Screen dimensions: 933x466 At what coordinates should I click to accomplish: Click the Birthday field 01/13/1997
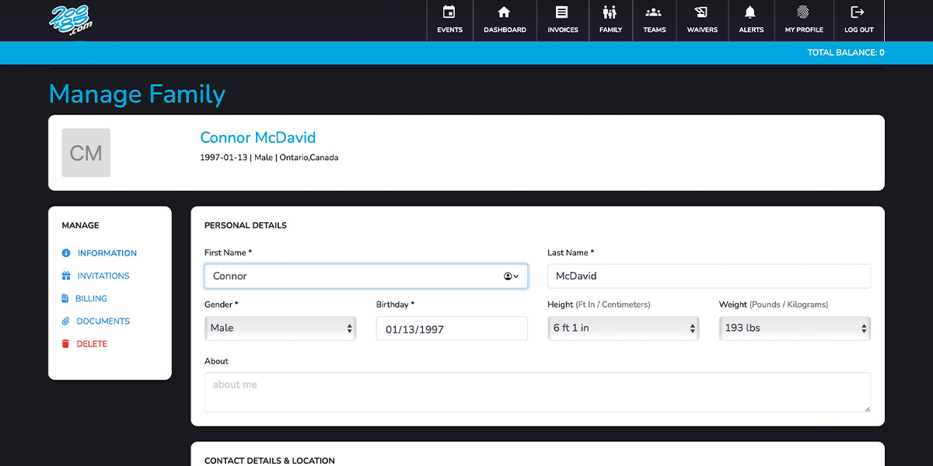click(452, 329)
